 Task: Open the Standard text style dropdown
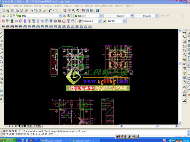tap(100, 21)
